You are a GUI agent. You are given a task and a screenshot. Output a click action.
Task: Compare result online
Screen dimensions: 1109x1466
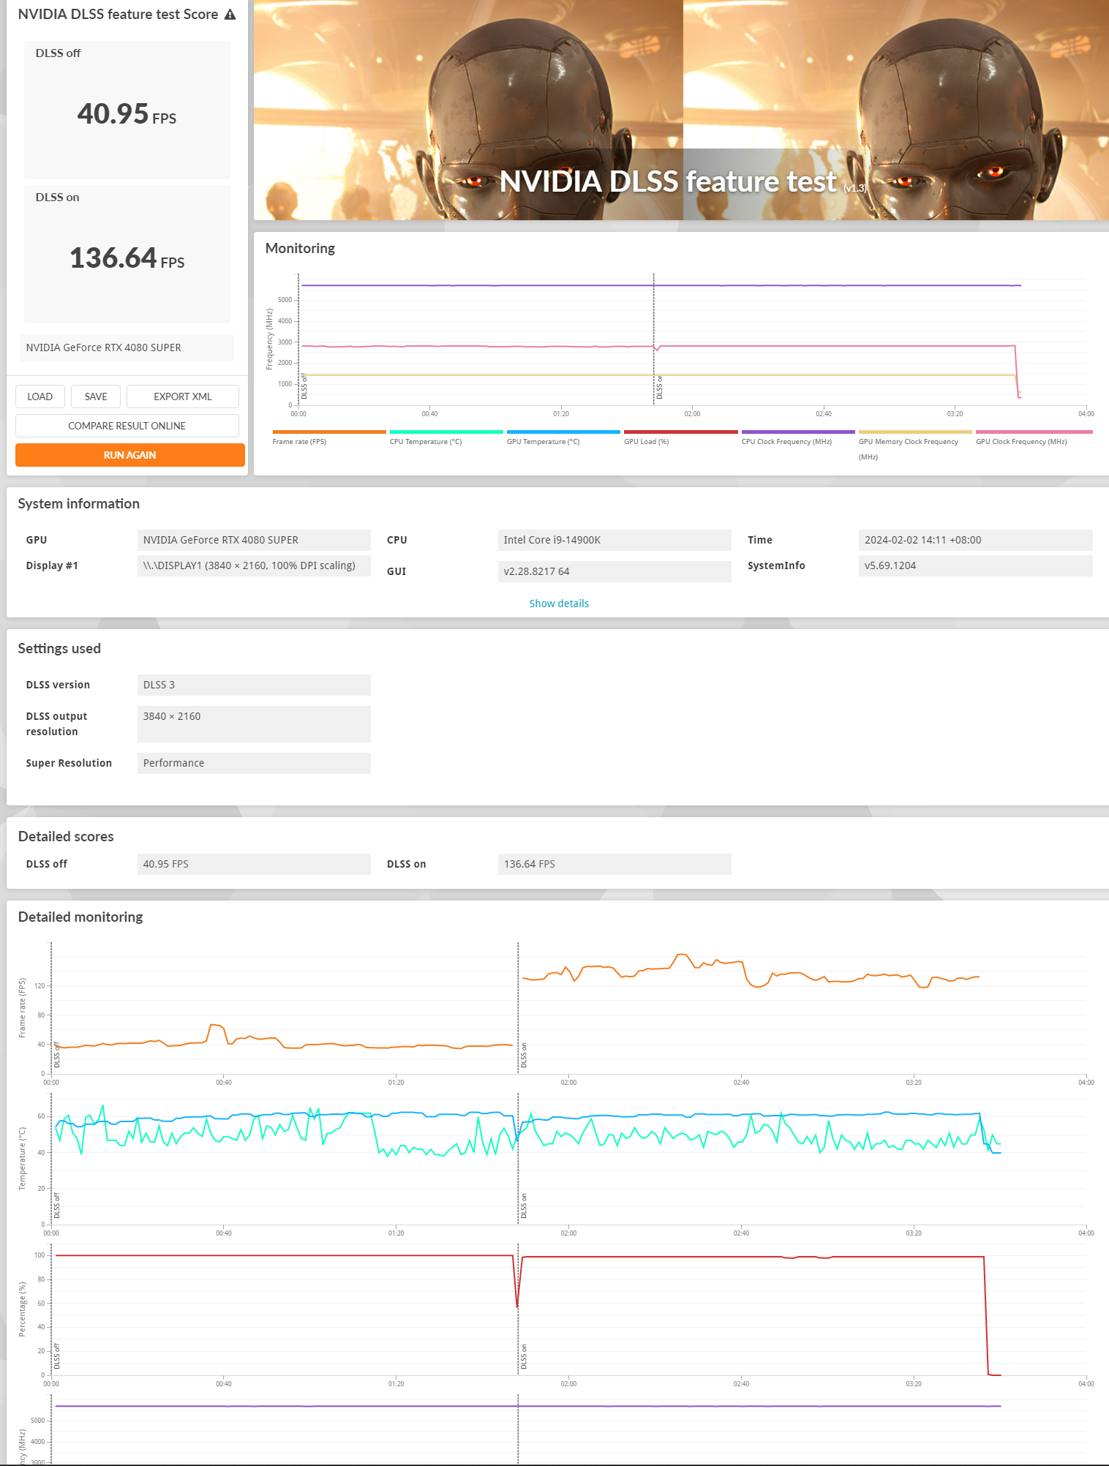click(x=127, y=426)
